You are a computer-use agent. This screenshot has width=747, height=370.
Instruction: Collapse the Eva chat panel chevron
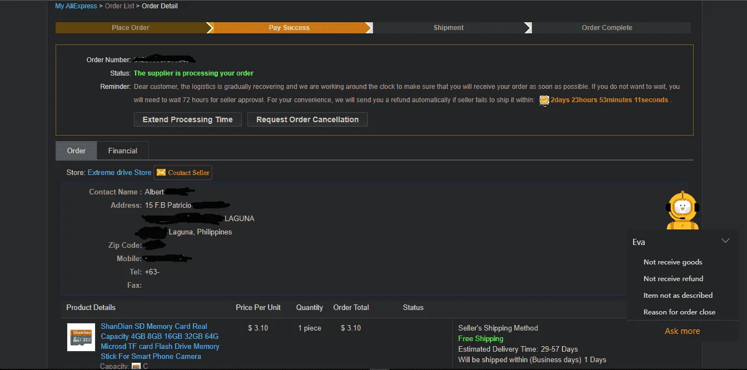(725, 241)
